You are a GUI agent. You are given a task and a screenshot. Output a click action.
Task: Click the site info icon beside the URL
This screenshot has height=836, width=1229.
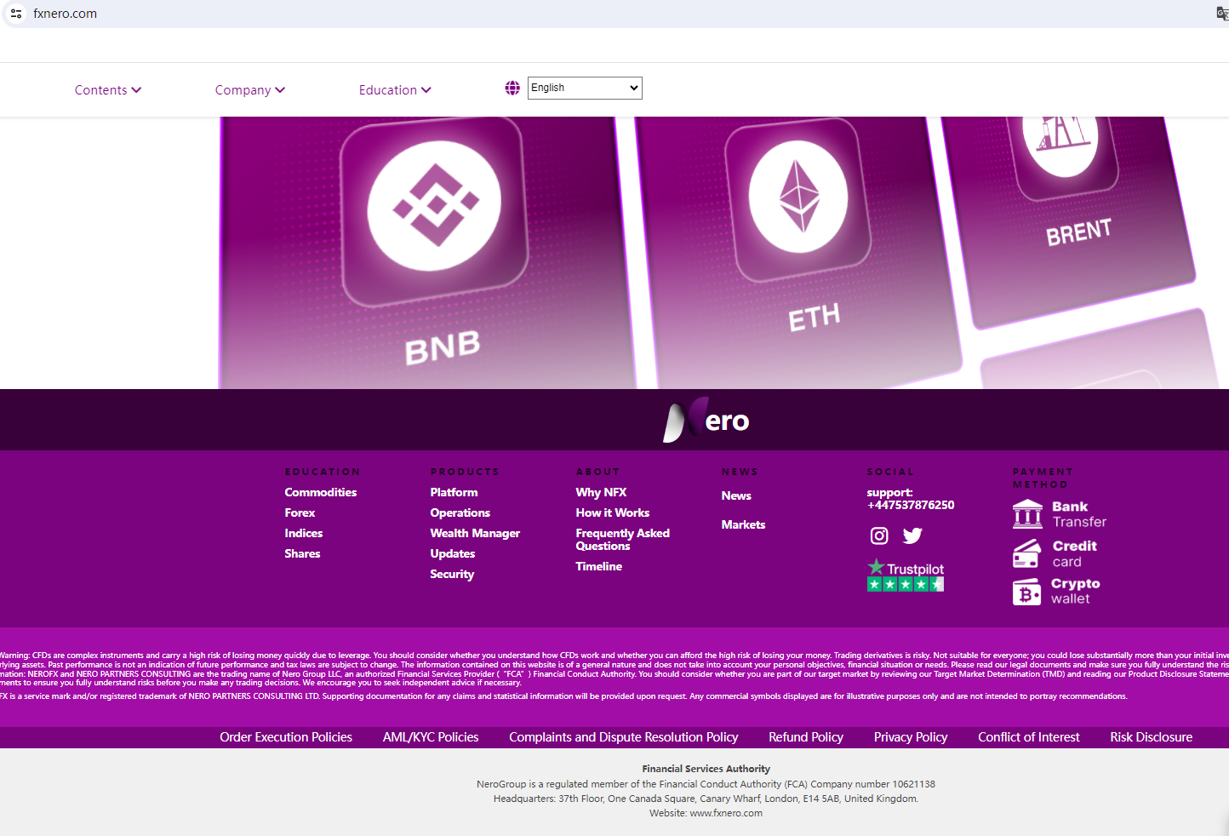coord(16,14)
